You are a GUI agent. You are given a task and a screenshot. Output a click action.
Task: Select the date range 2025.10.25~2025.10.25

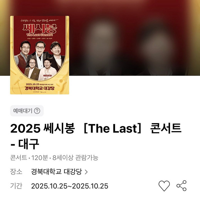70,186
